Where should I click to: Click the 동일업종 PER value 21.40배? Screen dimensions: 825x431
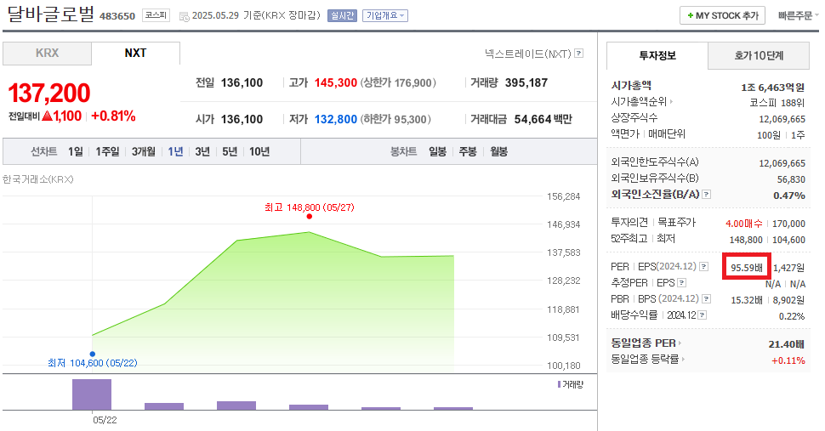[x=786, y=344]
